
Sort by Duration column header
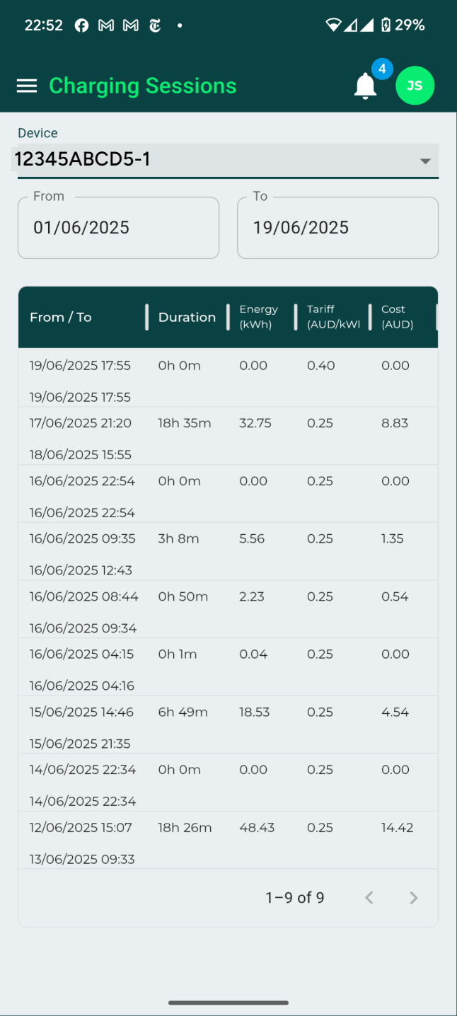(x=187, y=317)
